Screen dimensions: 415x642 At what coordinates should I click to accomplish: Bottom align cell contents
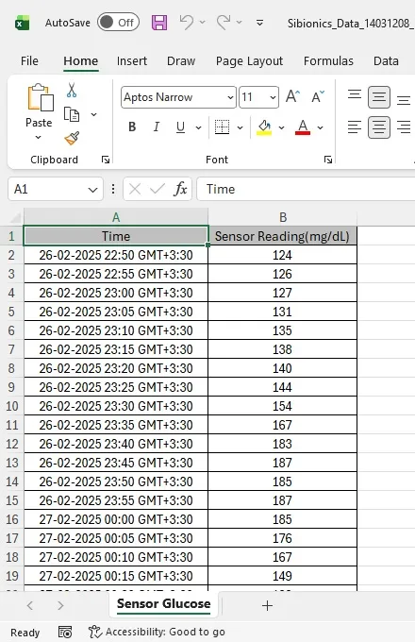(x=404, y=98)
